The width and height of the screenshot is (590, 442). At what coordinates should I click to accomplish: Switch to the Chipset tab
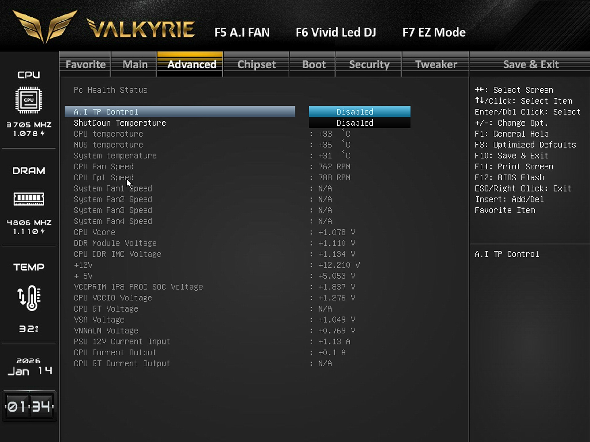click(256, 64)
